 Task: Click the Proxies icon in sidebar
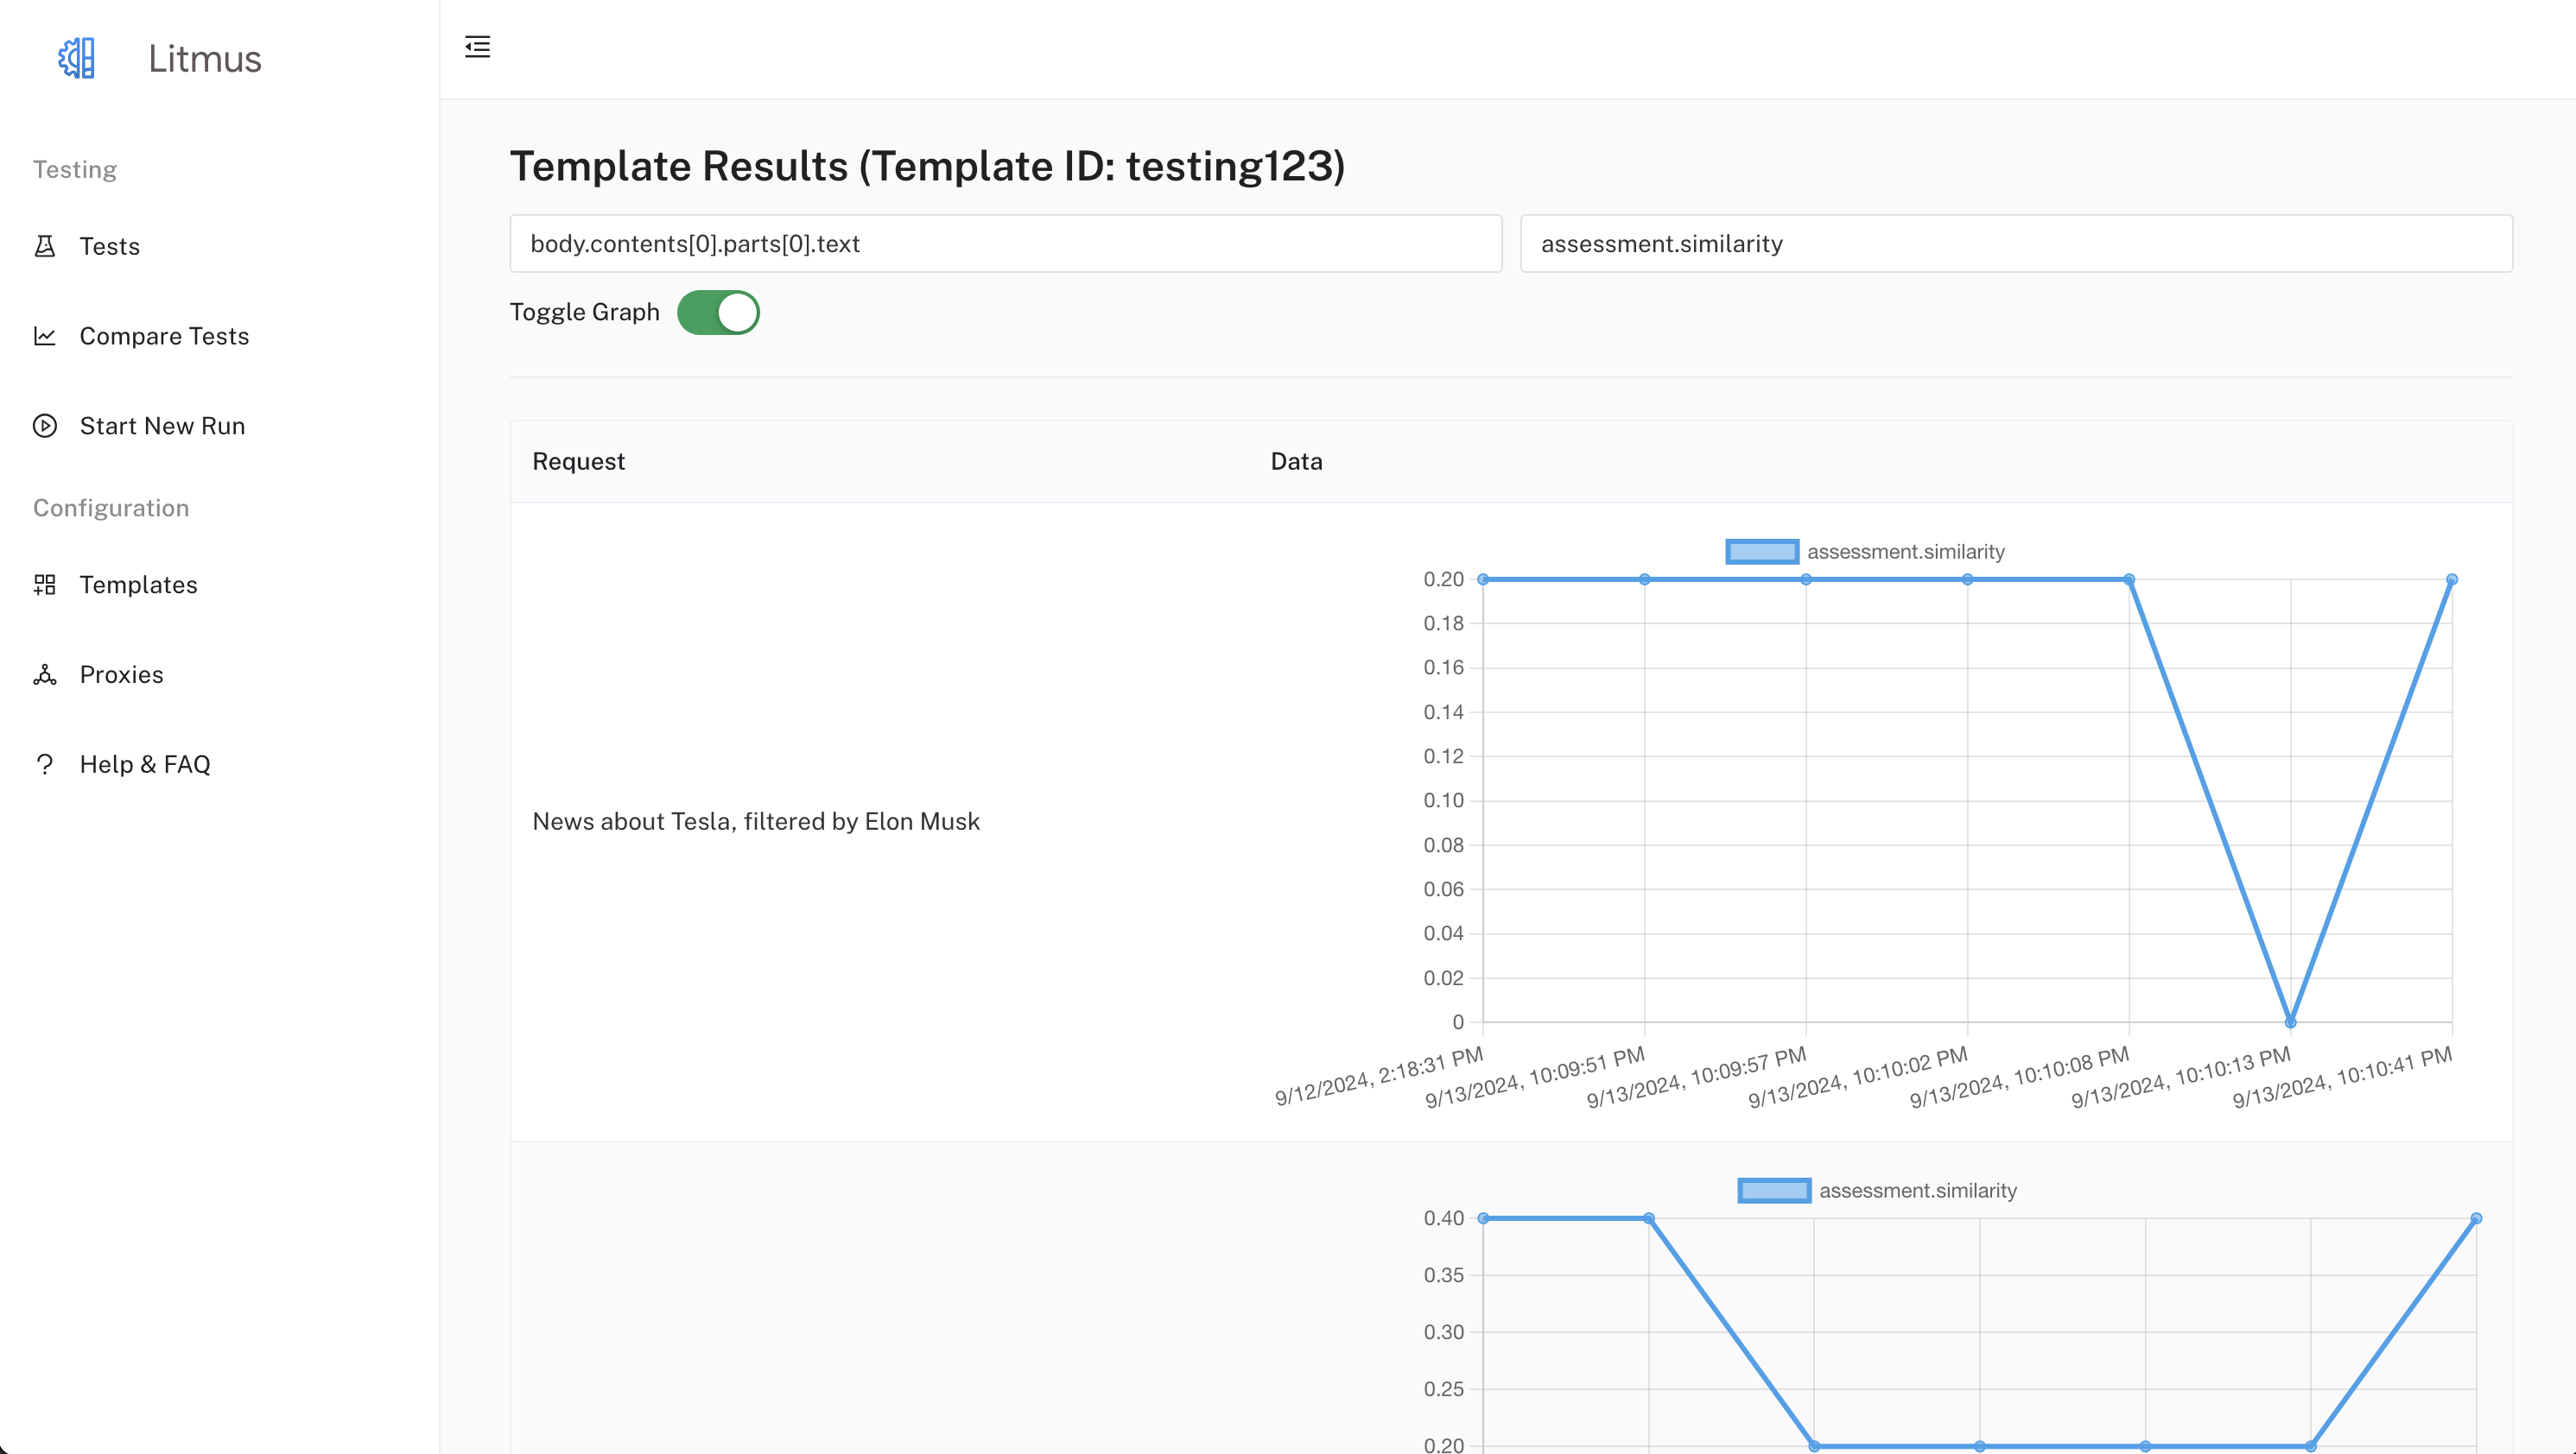point(44,674)
